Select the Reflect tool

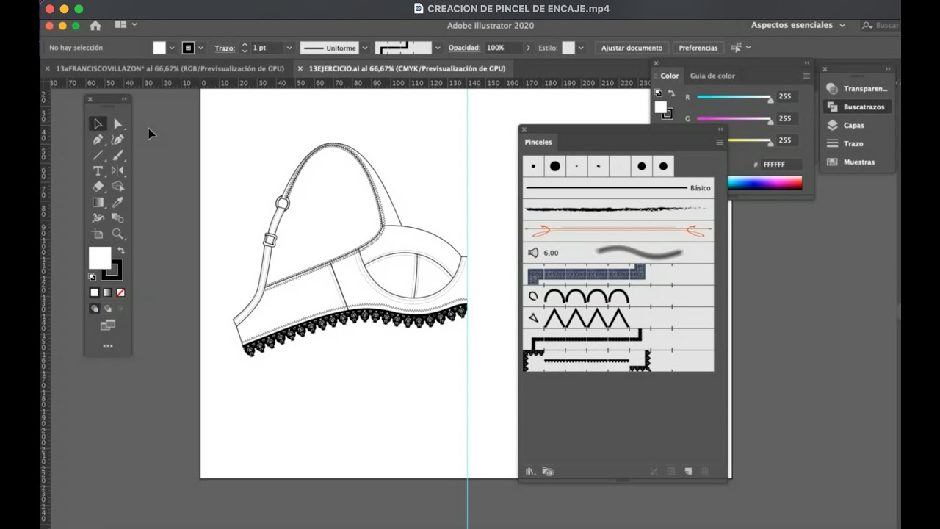click(x=117, y=170)
